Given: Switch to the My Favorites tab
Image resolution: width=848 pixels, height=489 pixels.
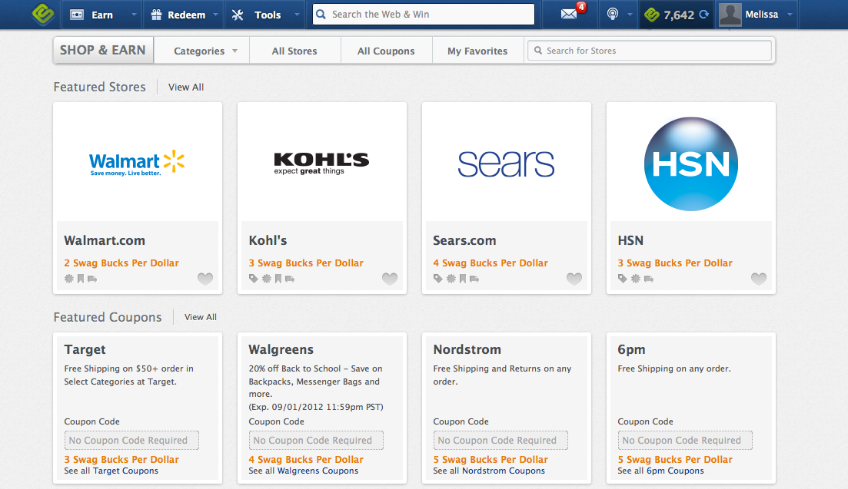Looking at the screenshot, I should pos(477,51).
